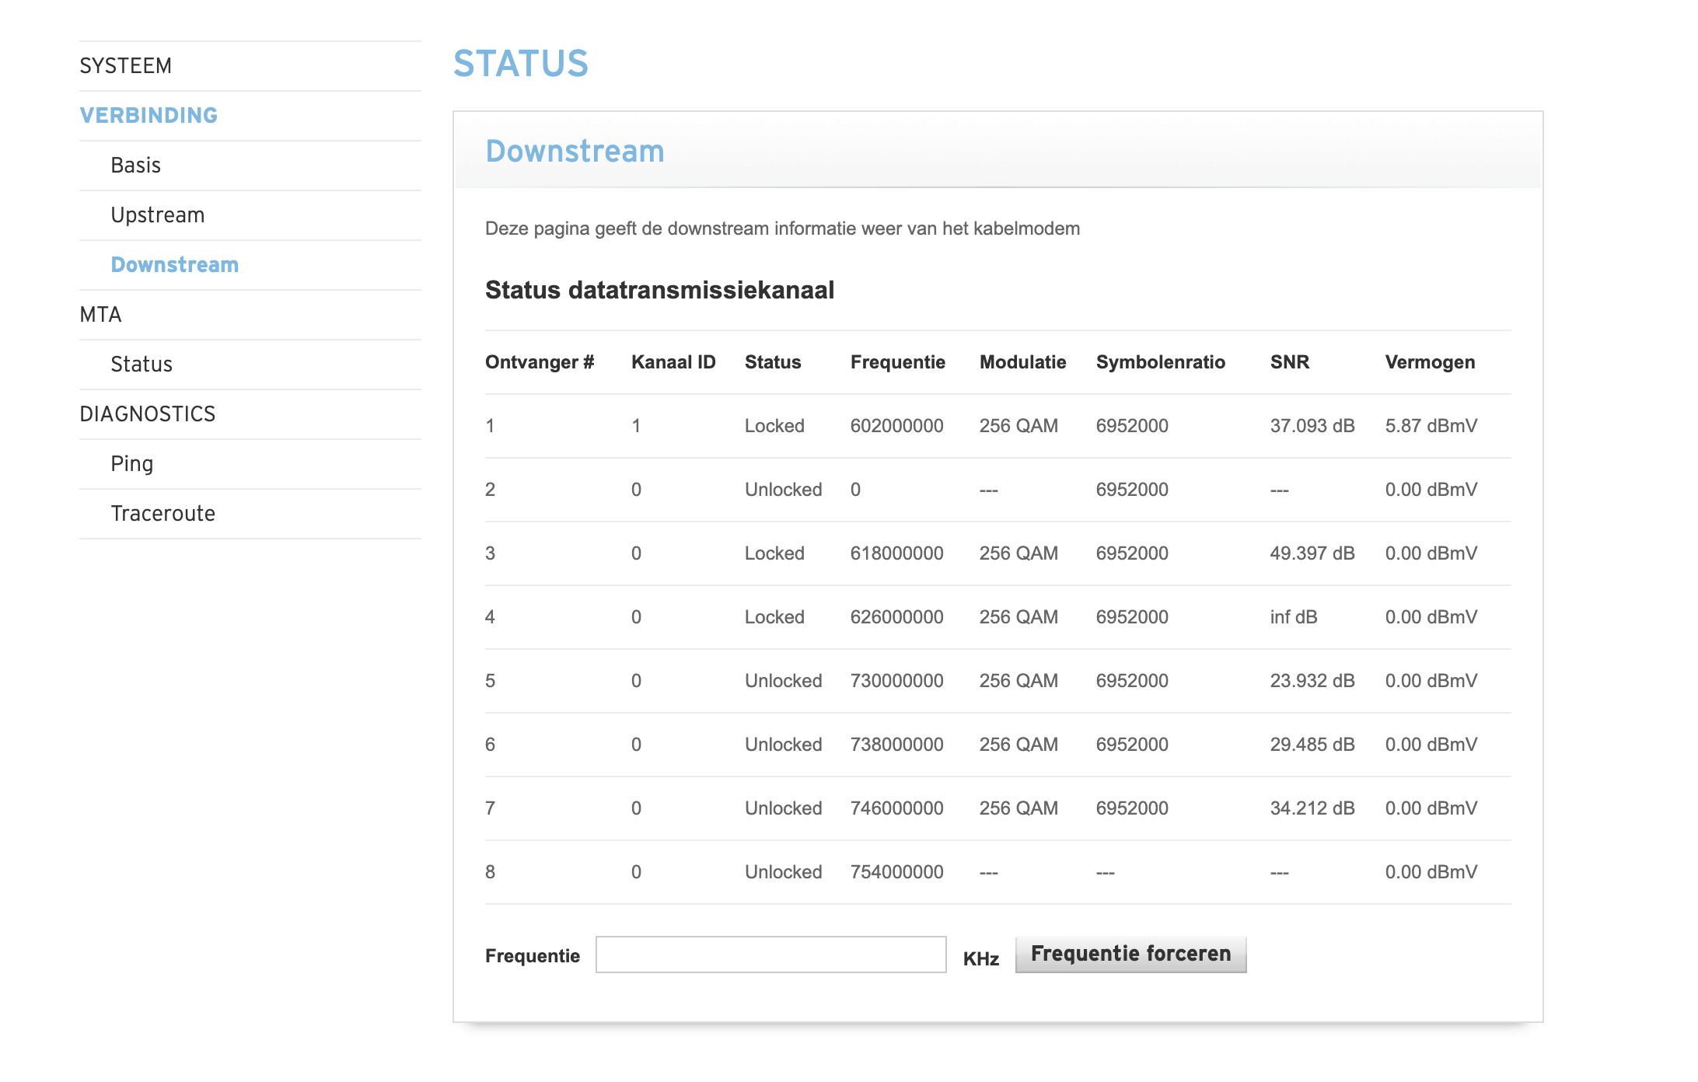Click the 5.87 dBmV power value
This screenshot has height=1082, width=1698.
[1431, 426]
